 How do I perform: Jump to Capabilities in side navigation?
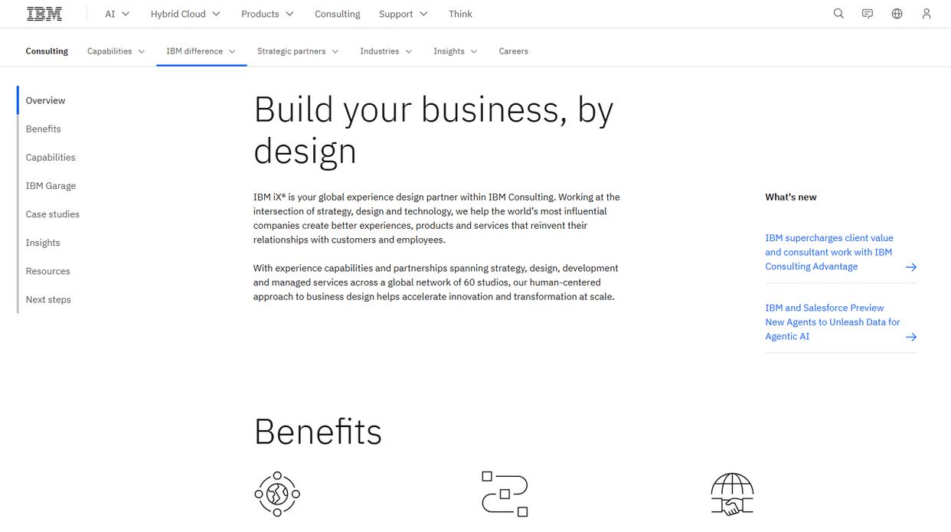coord(51,157)
